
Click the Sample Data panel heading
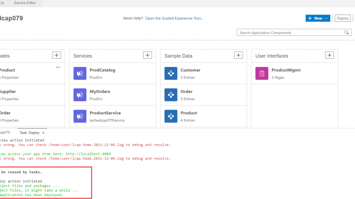click(178, 56)
